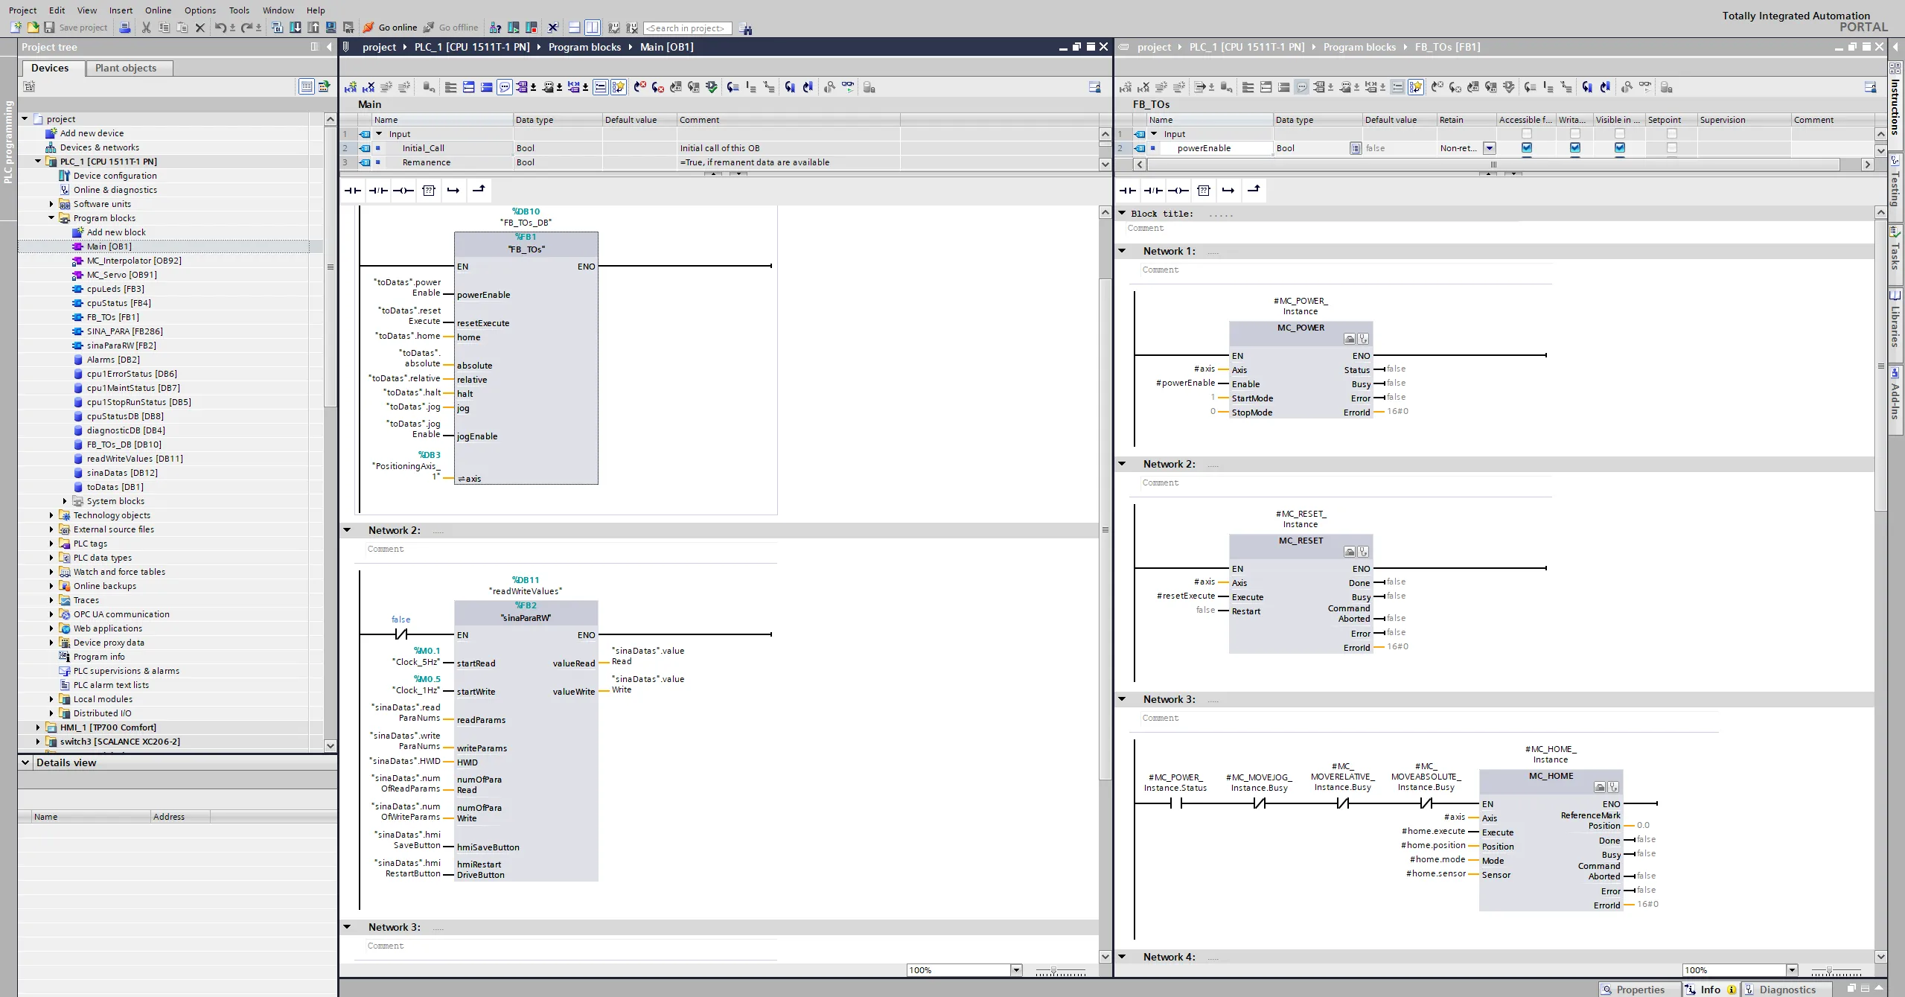
Task: Click Insert network icon in Main editor toolbar
Action: pyautogui.click(x=350, y=87)
